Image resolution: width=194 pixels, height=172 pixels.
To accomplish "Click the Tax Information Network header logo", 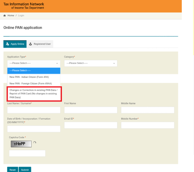I will 24,6.
